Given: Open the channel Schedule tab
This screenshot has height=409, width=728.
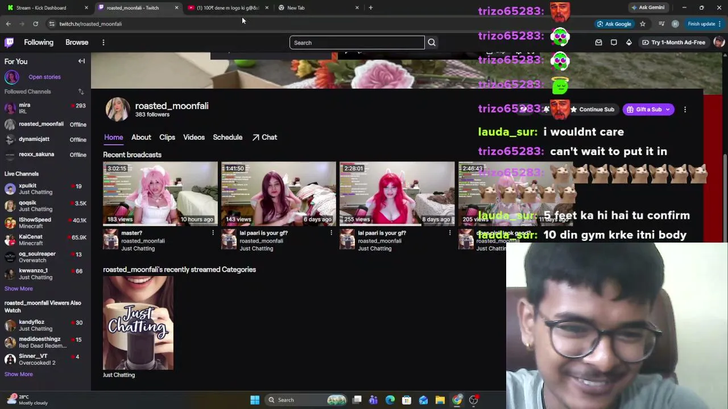Looking at the screenshot, I should click(x=227, y=137).
